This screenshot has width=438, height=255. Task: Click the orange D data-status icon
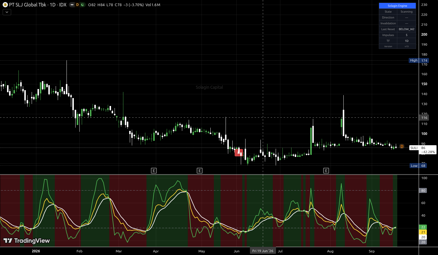pos(77,5)
